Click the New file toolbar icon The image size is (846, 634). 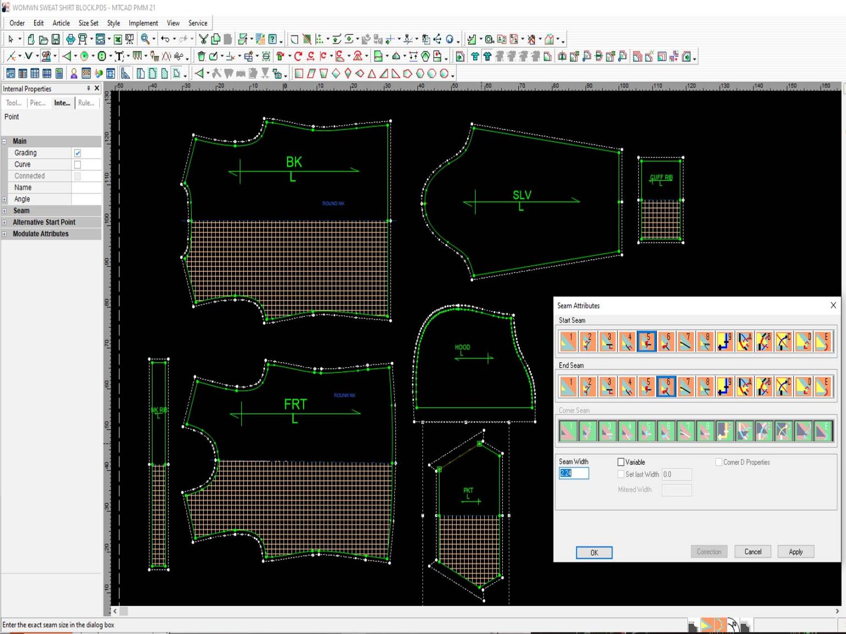(31, 39)
